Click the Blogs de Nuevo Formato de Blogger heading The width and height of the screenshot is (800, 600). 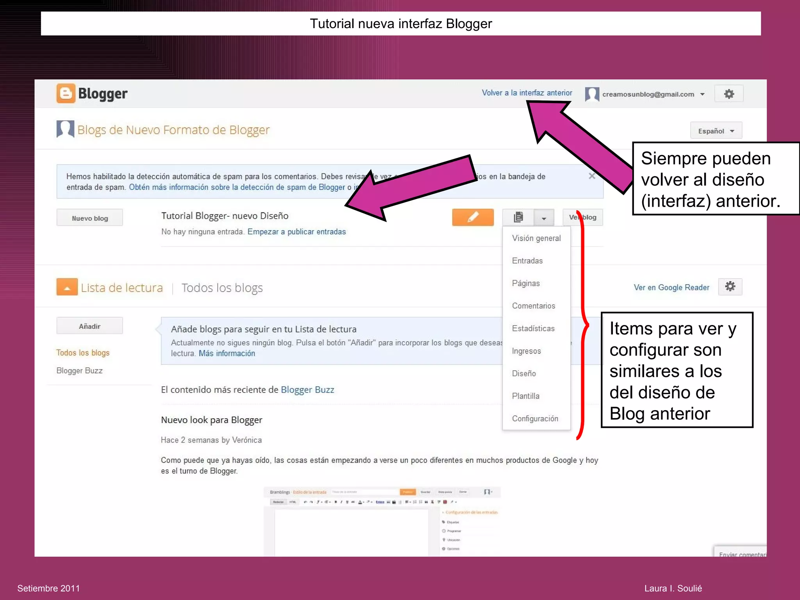tap(173, 130)
